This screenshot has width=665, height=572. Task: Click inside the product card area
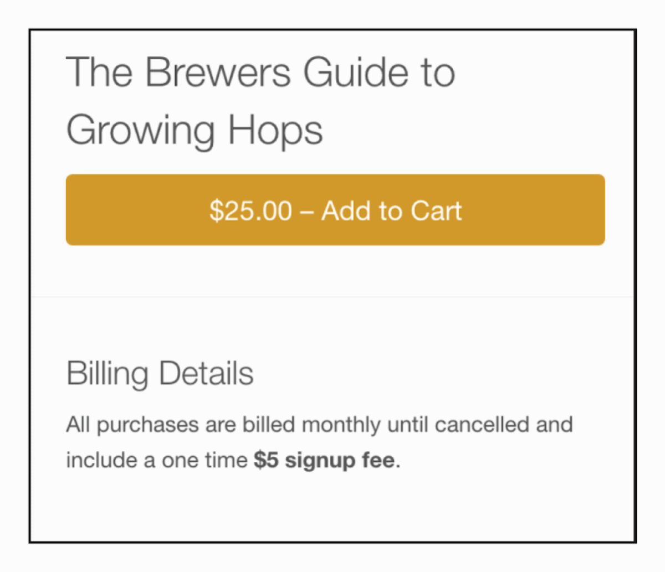click(332, 277)
